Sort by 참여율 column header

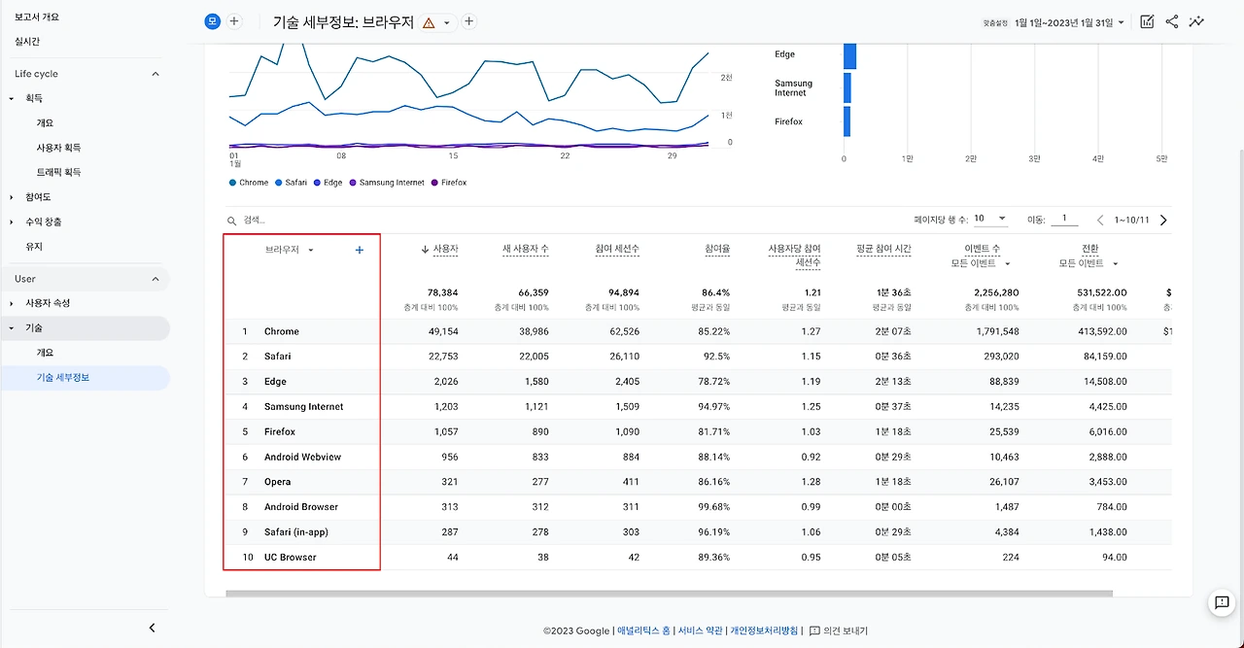pyautogui.click(x=717, y=250)
